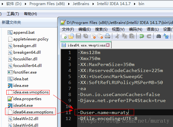This screenshot has height=127, width=173.
Task: Click the JetBrains breadcrumb segment
Action: point(81,4)
